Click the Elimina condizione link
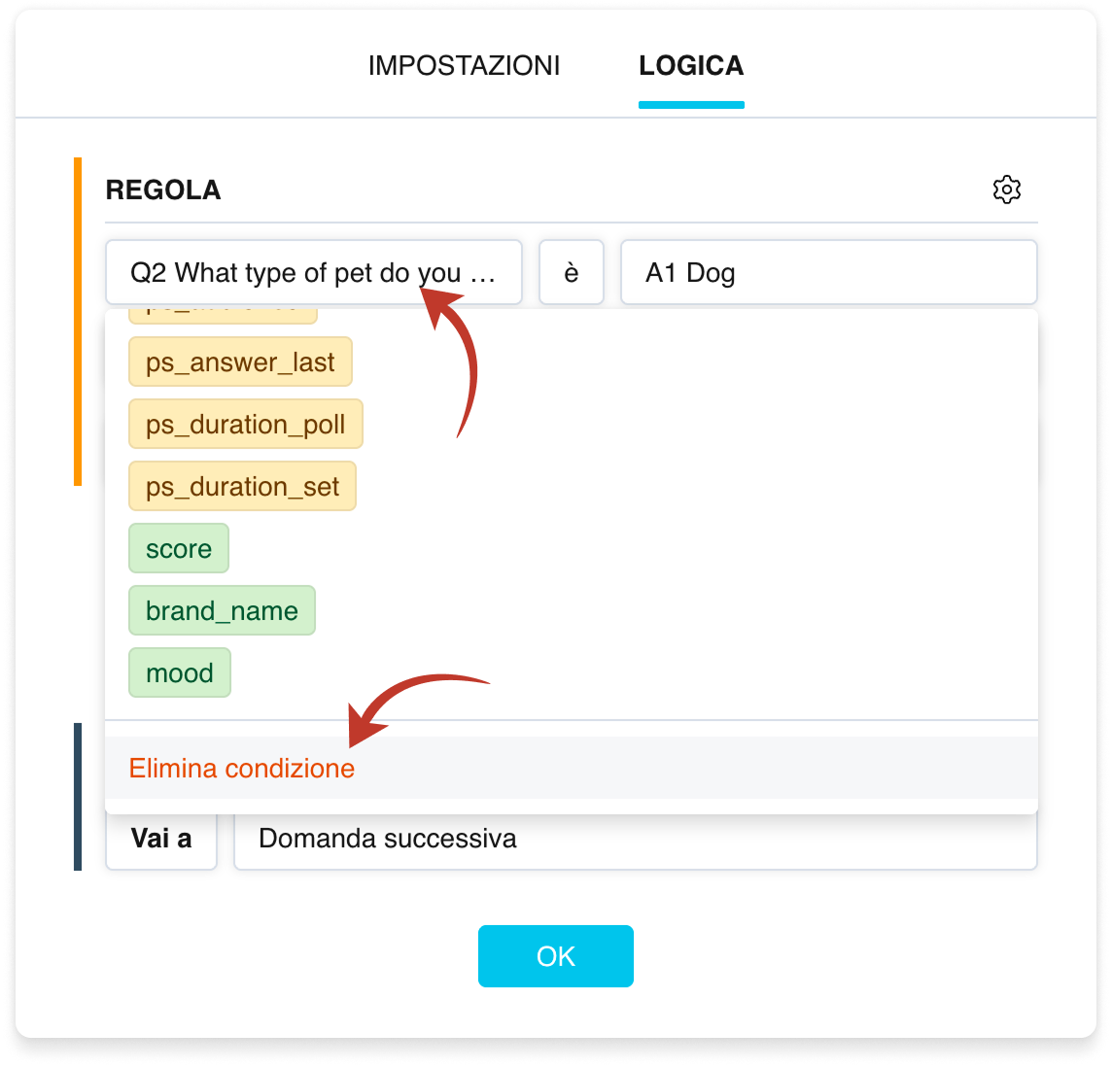The width and height of the screenshot is (1112, 1067). point(241,769)
